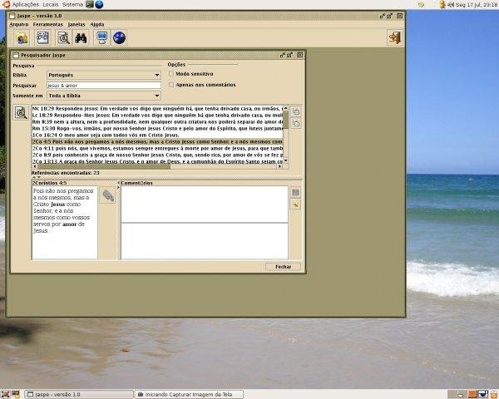Click the computer monitor toolbar icon
Viewport: 499px width, 399px height.
pyautogui.click(x=101, y=37)
